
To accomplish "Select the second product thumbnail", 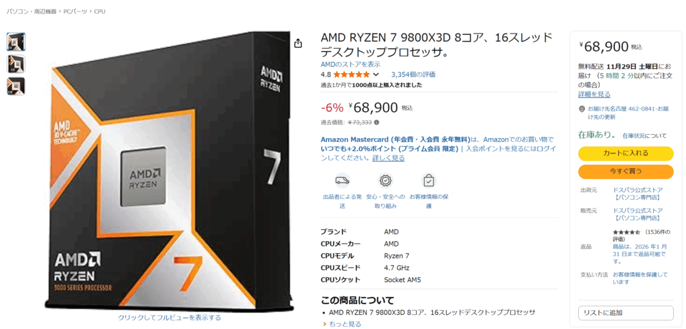I will pos(16,64).
